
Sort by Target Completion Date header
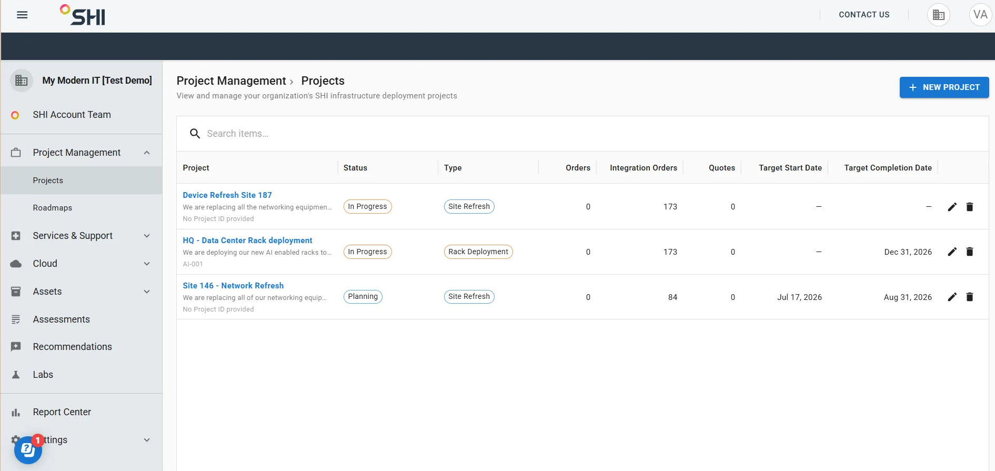(888, 168)
